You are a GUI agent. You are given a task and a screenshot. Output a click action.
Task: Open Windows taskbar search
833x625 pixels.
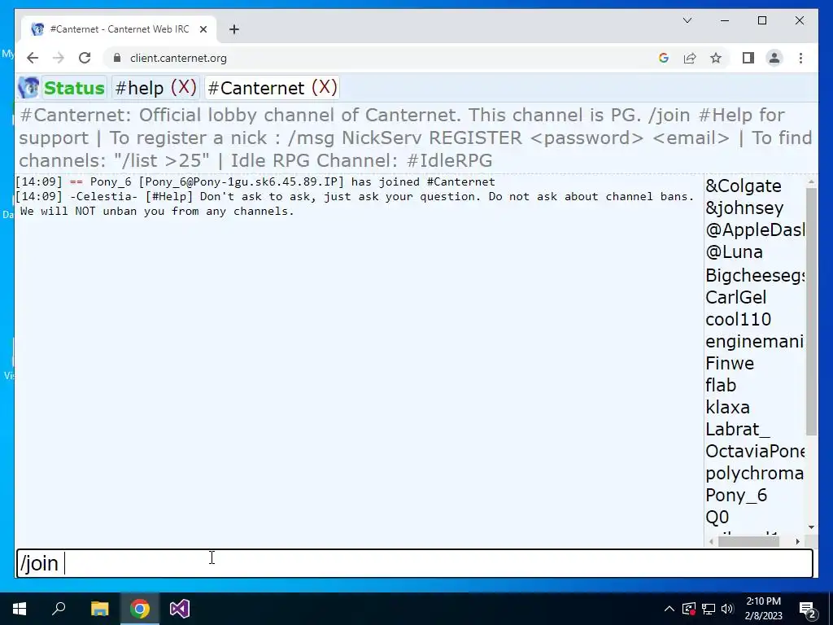tap(59, 609)
